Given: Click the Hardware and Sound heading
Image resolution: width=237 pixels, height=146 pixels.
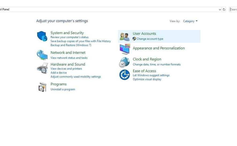Looking at the screenshot, I should point(68,64).
